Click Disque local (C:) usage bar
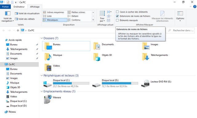 pos(71,83)
